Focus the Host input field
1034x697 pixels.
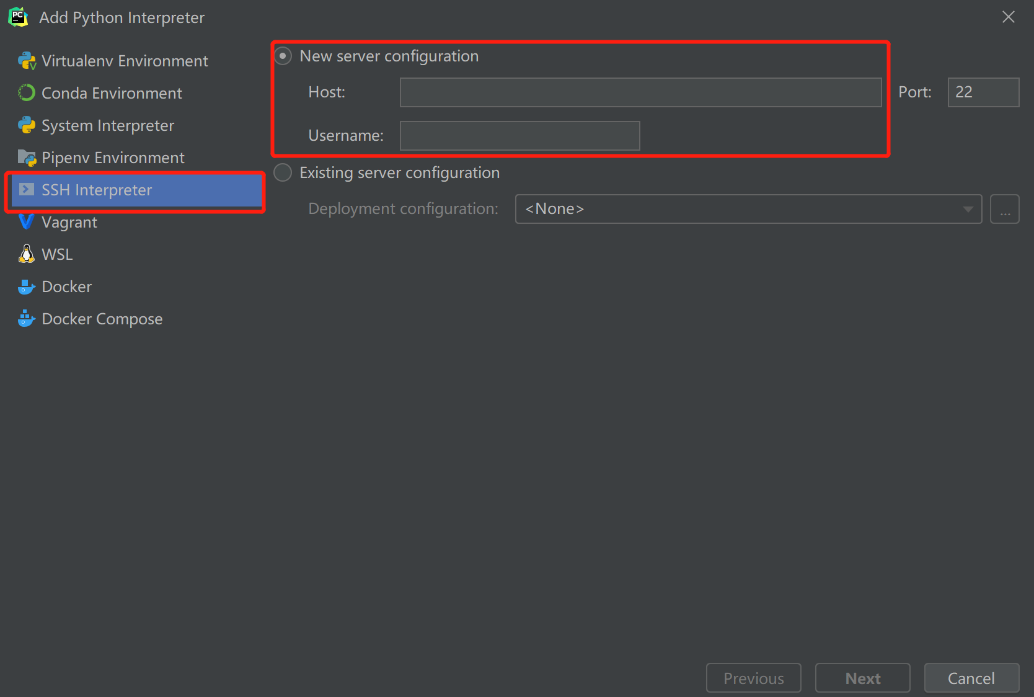(640, 92)
